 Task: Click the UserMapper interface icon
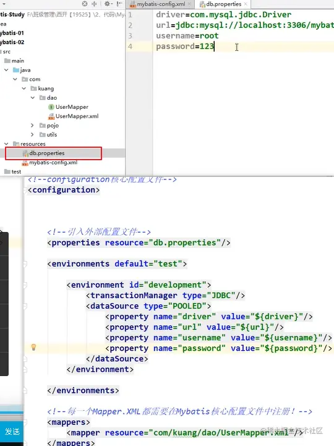pos(51,107)
